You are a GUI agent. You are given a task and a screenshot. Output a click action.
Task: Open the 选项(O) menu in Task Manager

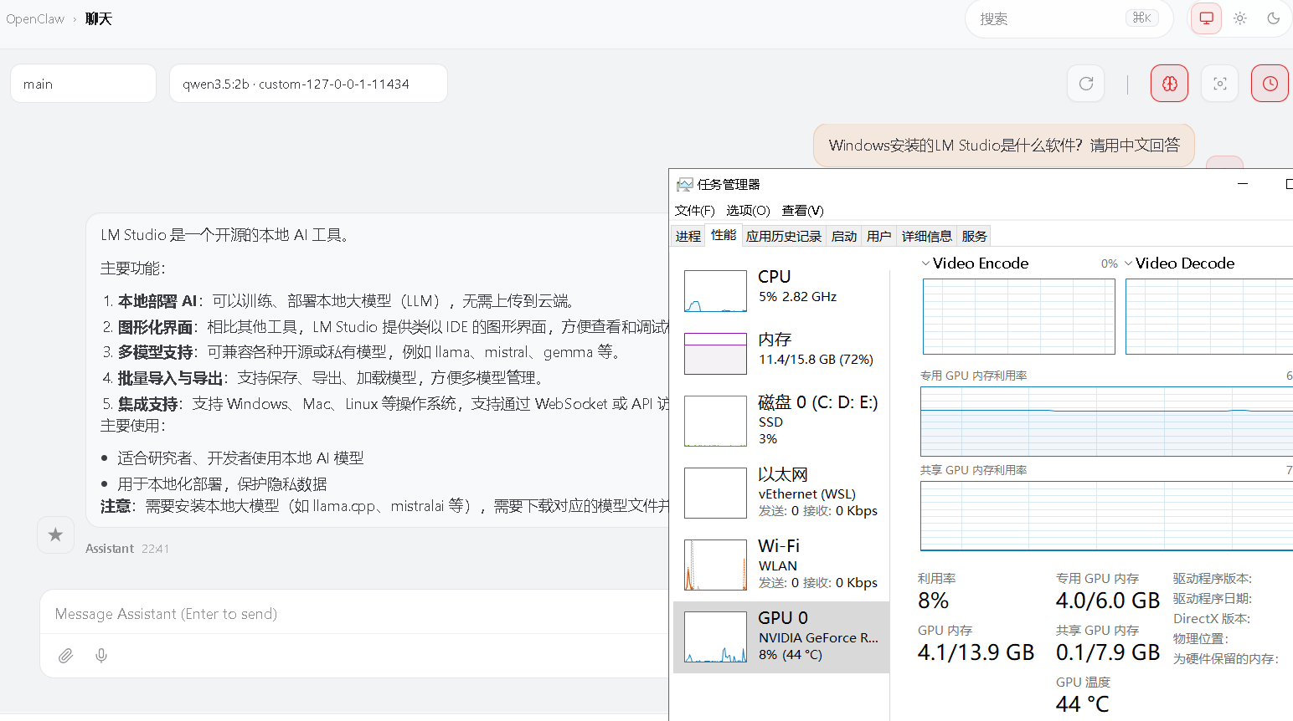[x=748, y=211]
